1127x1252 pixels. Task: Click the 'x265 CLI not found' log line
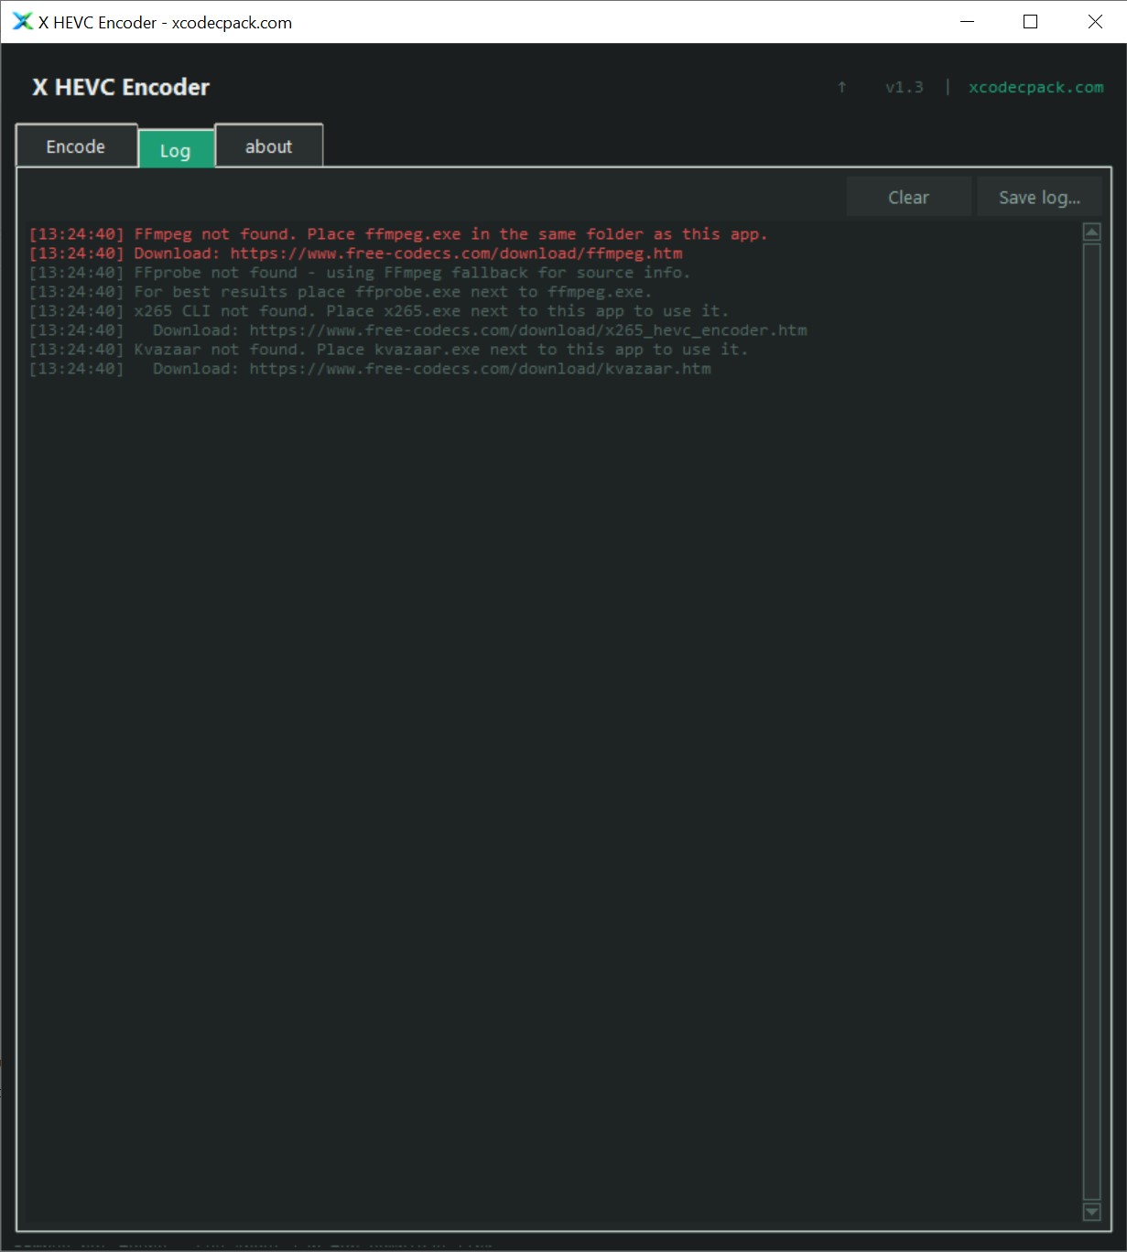point(379,311)
